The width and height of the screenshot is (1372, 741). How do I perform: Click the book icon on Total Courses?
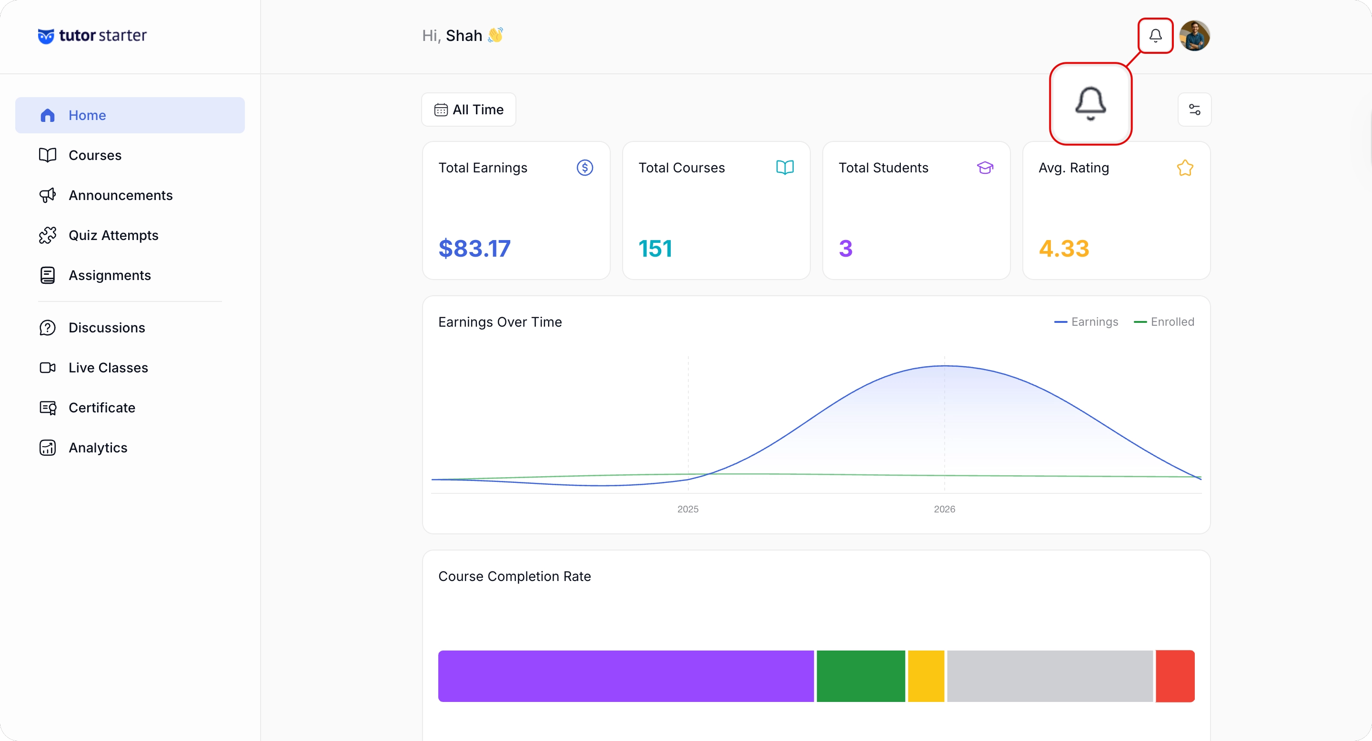[x=785, y=168]
